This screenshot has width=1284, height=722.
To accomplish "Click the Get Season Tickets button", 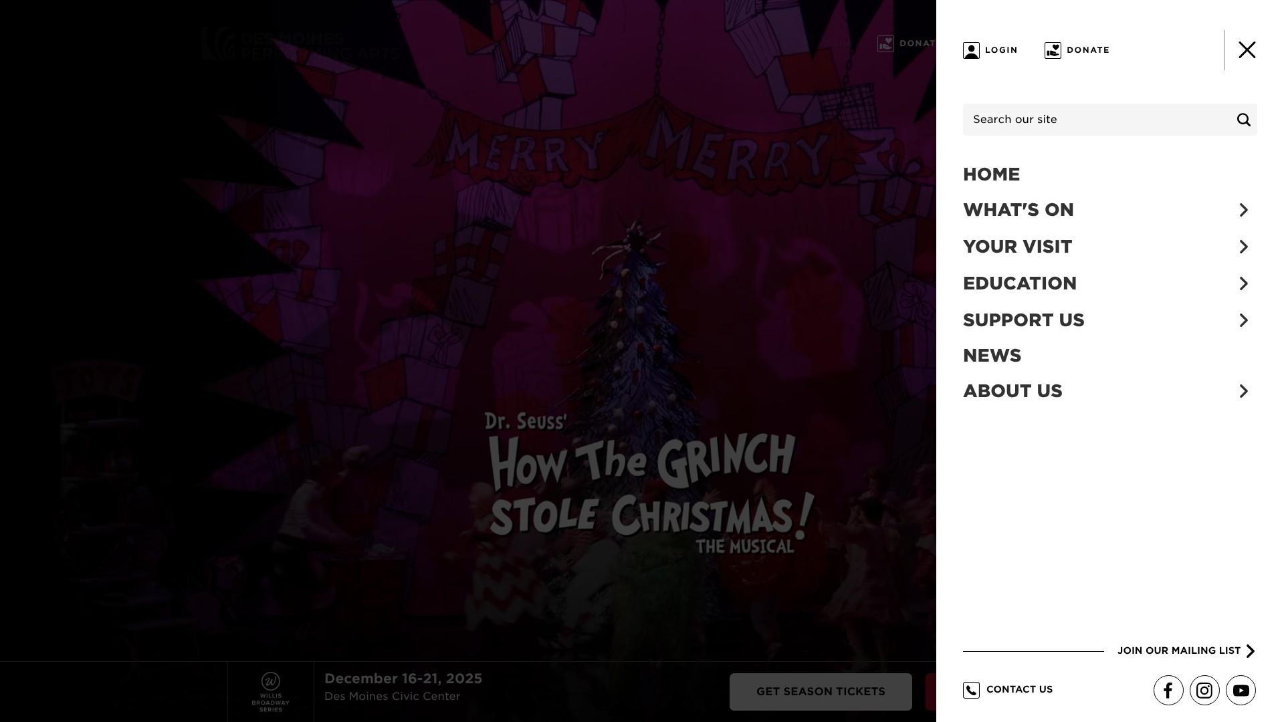I will 821,691.
